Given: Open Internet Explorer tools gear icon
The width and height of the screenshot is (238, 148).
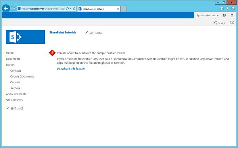Looking at the screenshot, I should tap(233, 8).
